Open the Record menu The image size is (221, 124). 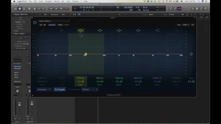(x=57, y=1)
